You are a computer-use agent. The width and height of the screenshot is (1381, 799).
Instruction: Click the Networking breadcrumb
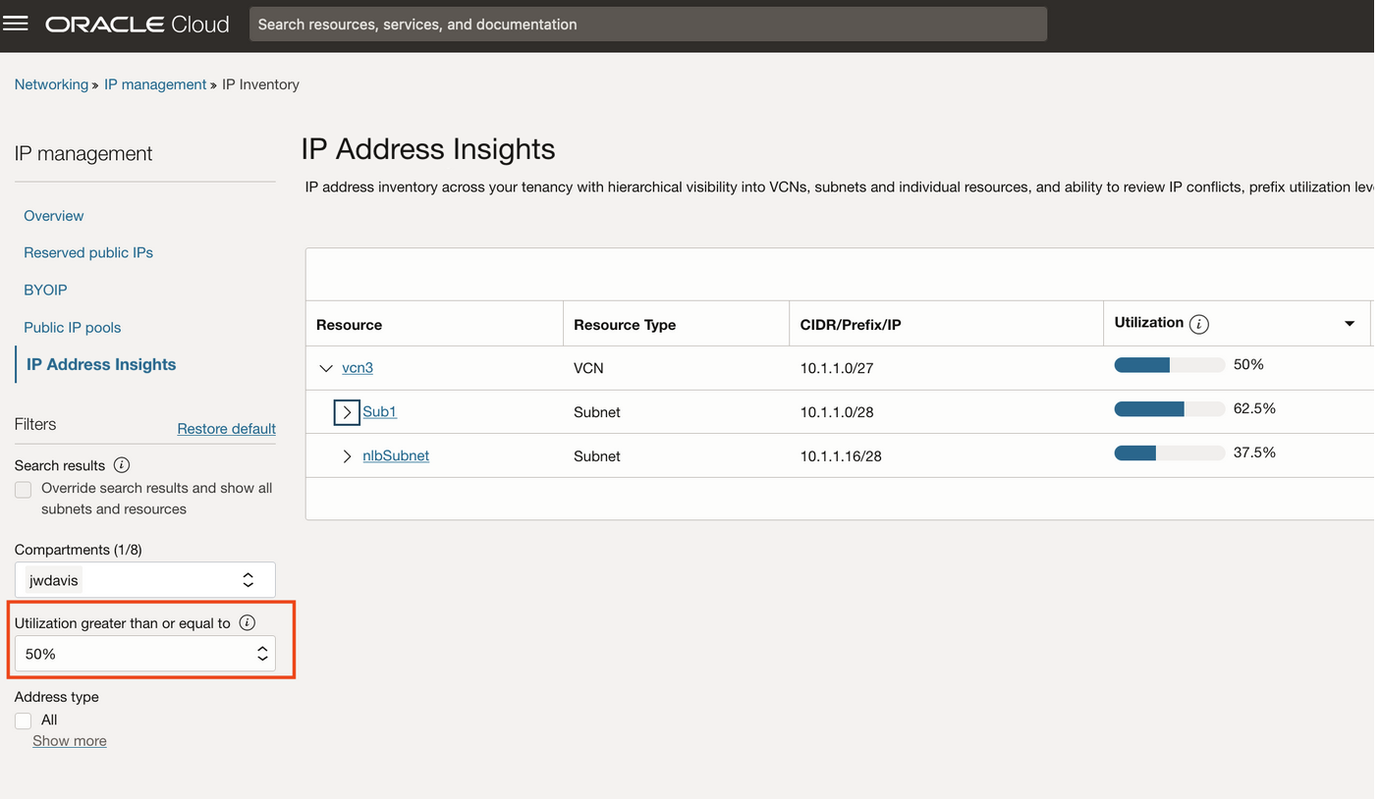(51, 84)
